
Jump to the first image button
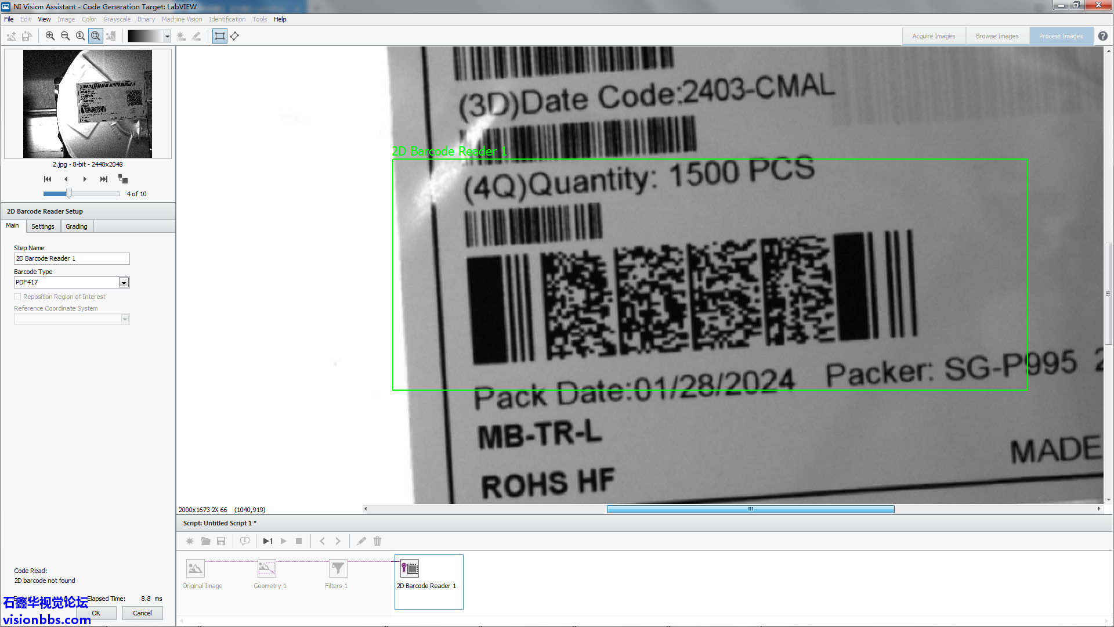48,179
